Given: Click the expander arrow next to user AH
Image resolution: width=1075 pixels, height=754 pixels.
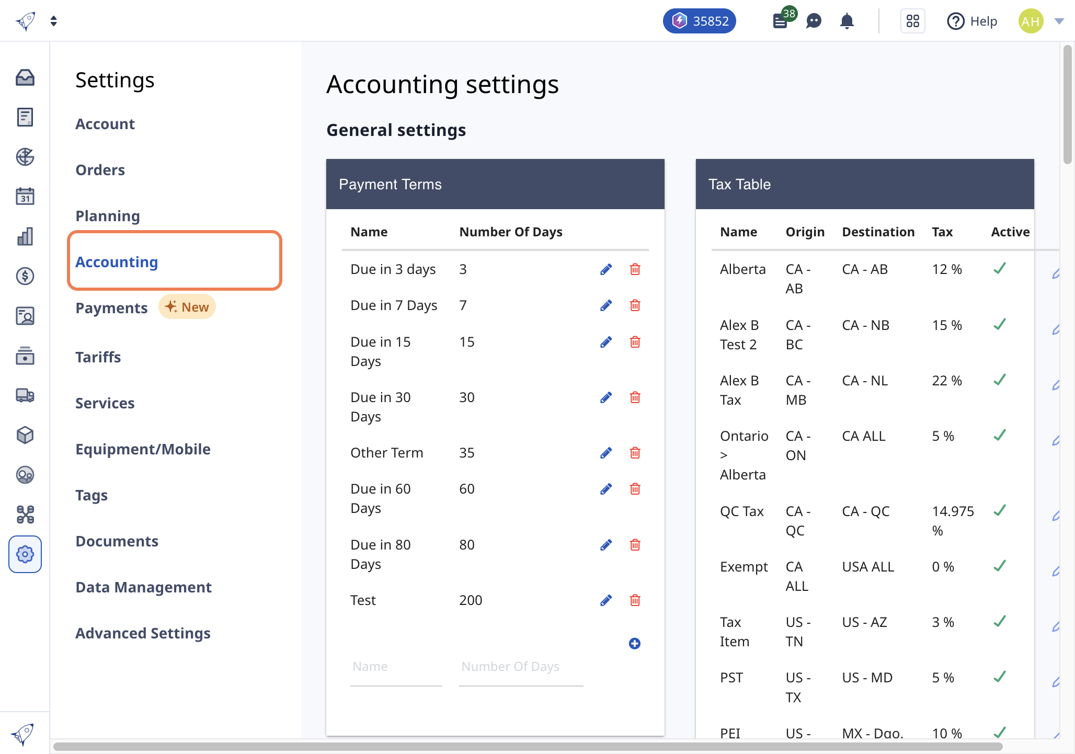Looking at the screenshot, I should [x=1059, y=20].
